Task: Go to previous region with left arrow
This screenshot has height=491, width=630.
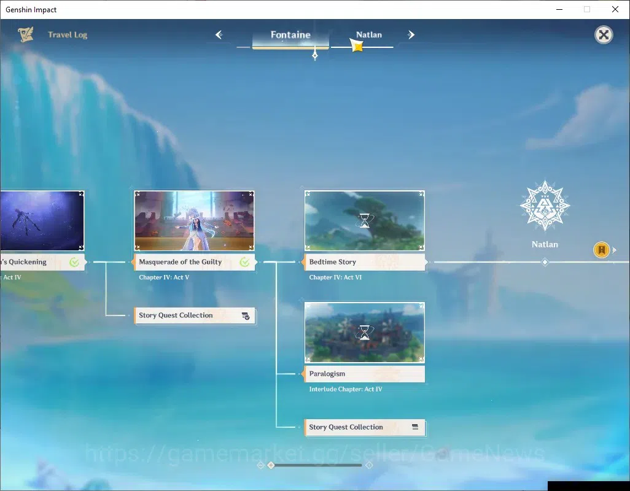Action: pos(219,35)
